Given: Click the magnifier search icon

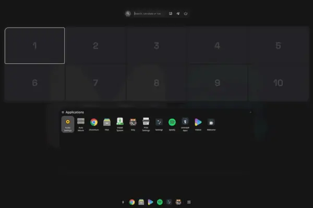Looking at the screenshot, I should [x=128, y=14].
